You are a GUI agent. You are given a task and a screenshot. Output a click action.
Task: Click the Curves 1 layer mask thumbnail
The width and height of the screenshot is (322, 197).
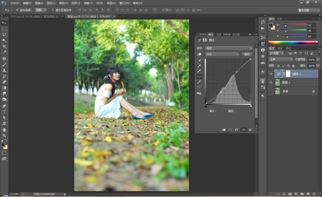(x=288, y=74)
